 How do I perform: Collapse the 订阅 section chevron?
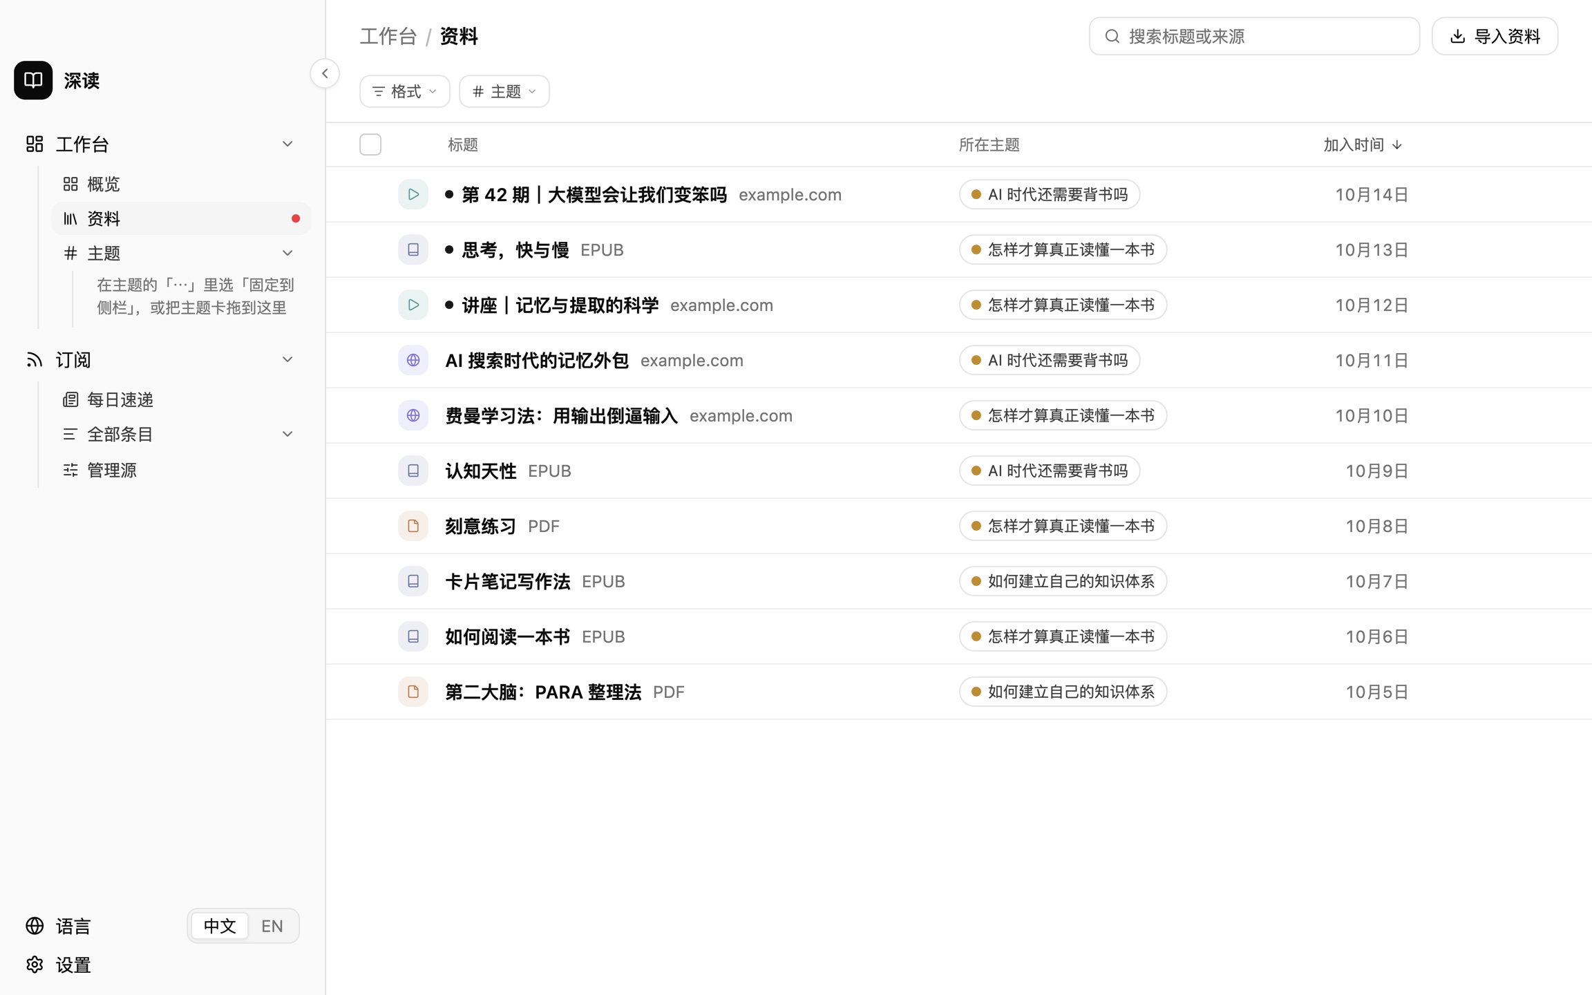[x=287, y=359]
